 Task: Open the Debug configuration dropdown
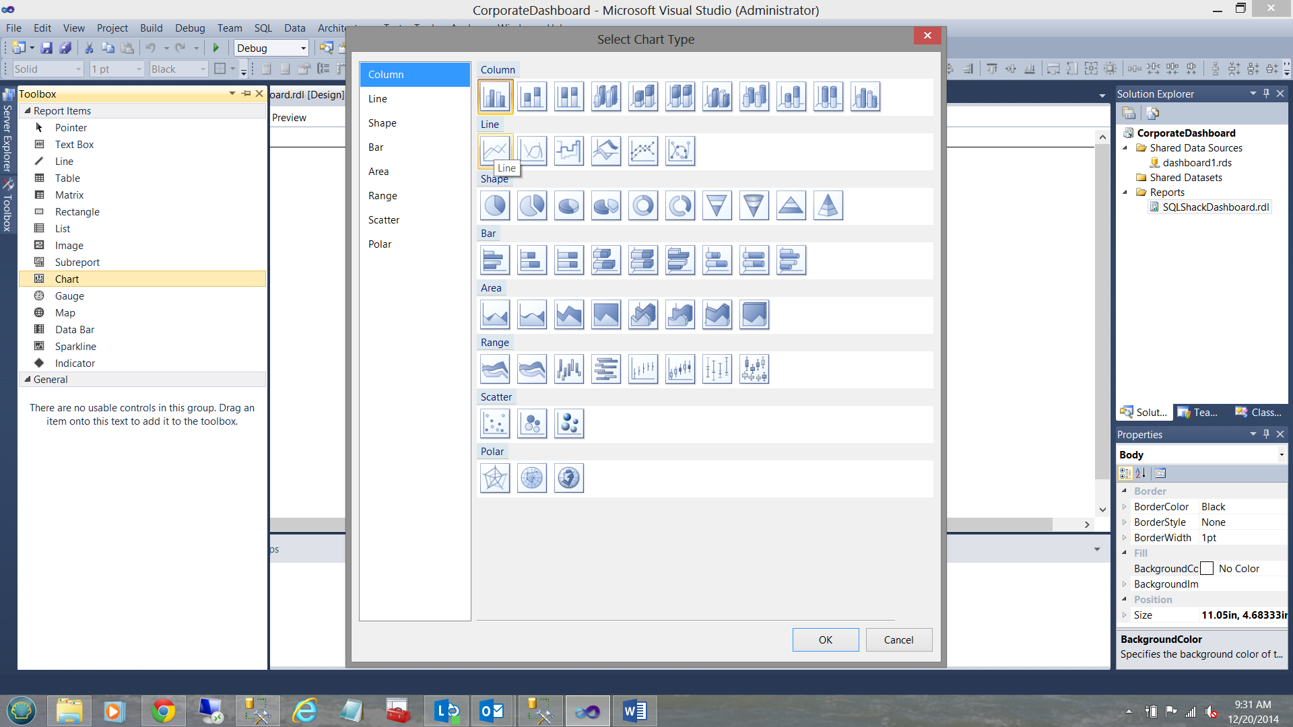coord(303,48)
